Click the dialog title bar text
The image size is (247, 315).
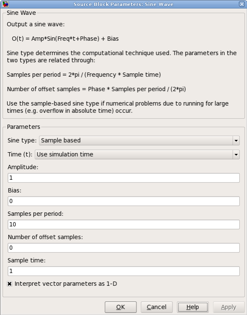[123, 4]
